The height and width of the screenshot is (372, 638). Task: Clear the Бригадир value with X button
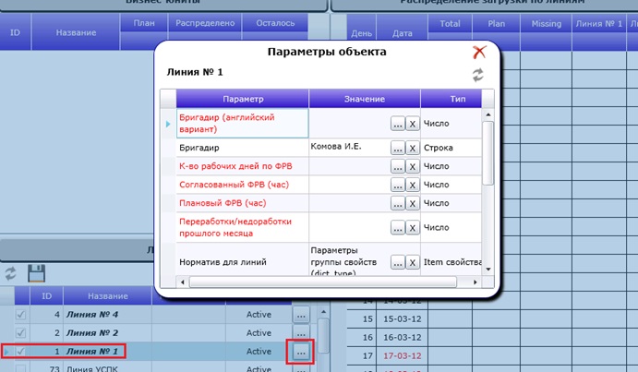(412, 148)
